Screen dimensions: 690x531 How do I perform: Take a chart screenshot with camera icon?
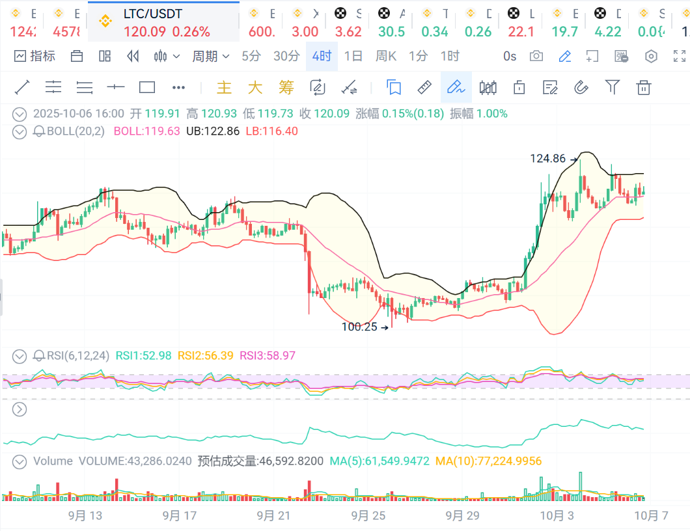[x=536, y=57]
